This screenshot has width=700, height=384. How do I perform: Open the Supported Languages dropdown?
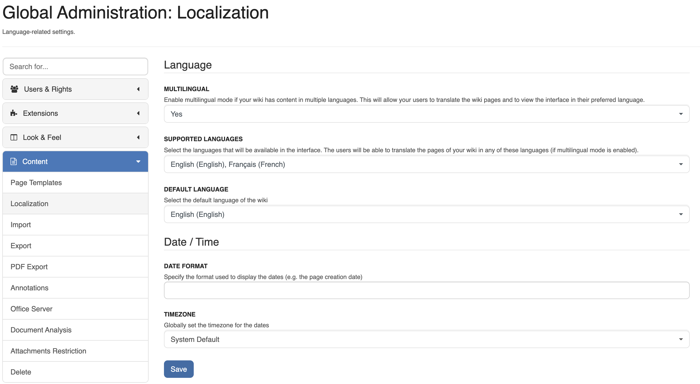click(427, 164)
